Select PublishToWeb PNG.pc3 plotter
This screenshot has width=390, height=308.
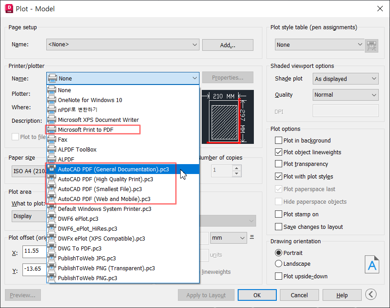123,278
